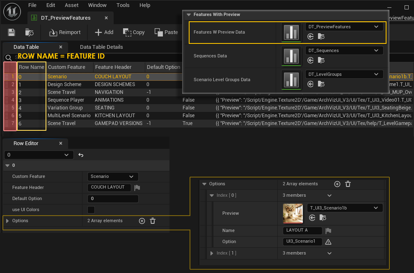Paste onto the selected row
The height and width of the screenshot is (273, 414).
166,32
